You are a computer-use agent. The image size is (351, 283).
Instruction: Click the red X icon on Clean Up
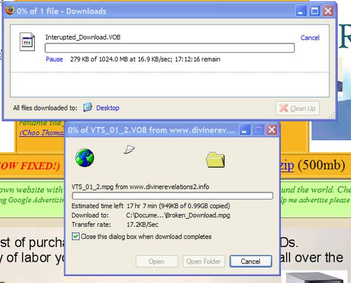tap(283, 108)
